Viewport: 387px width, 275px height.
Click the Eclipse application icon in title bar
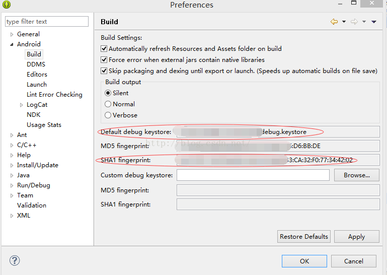click(x=7, y=4)
